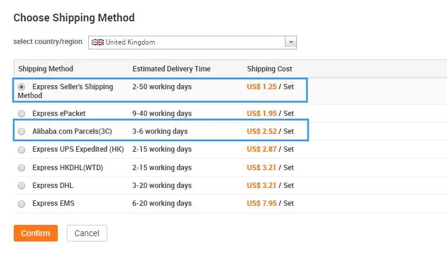Choose the Express ePacket radio button

tap(22, 114)
